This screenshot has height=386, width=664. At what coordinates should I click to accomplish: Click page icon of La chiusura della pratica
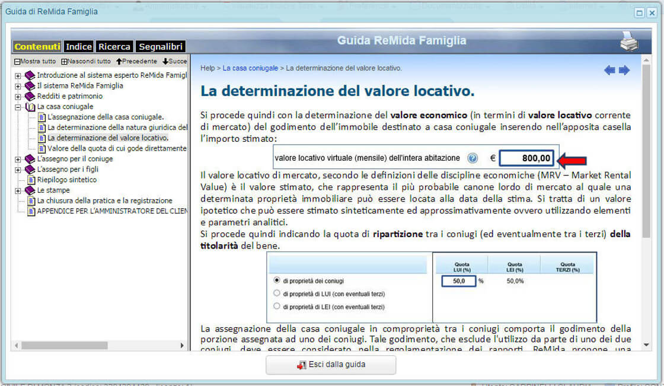pyautogui.click(x=31, y=201)
